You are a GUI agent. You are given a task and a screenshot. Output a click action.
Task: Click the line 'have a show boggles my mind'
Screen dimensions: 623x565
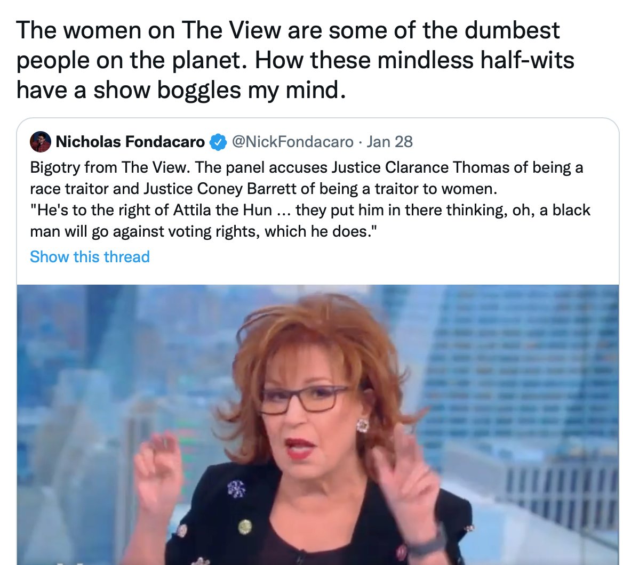(181, 90)
